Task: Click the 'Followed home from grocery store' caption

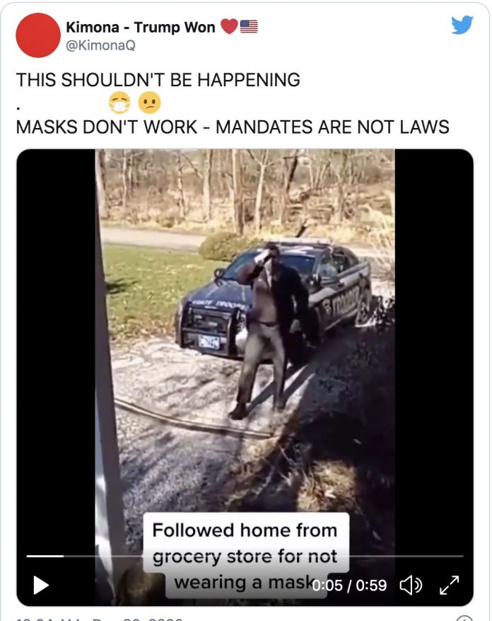Action: coord(245,556)
